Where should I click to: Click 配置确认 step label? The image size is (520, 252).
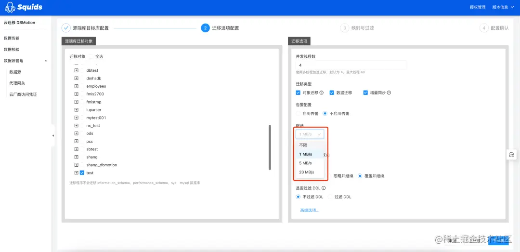500,28
